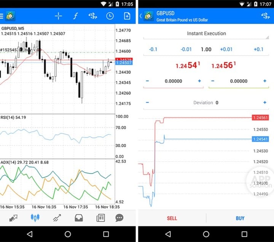Place BUY order
Image resolution: width=274 pixels, height=242 pixels.
240,218
